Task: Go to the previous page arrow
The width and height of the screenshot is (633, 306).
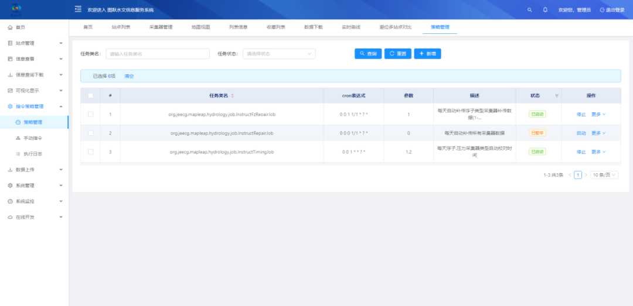Action: (x=570, y=175)
